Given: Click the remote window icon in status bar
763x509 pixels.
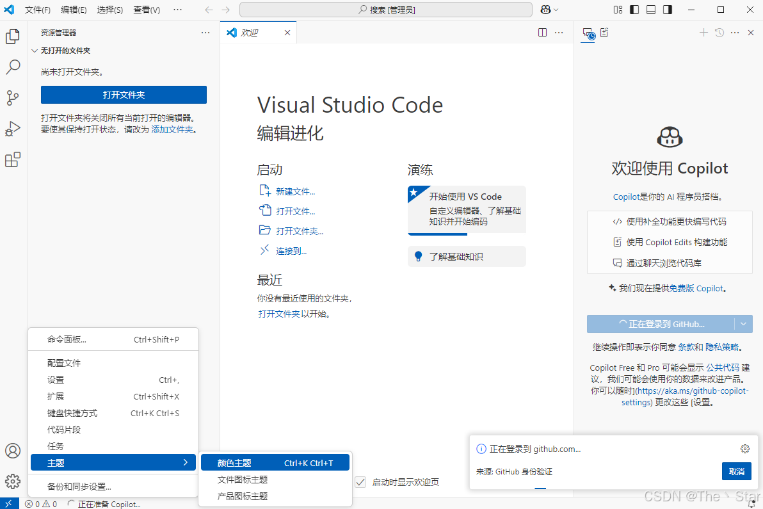Looking at the screenshot, I should tap(9, 504).
